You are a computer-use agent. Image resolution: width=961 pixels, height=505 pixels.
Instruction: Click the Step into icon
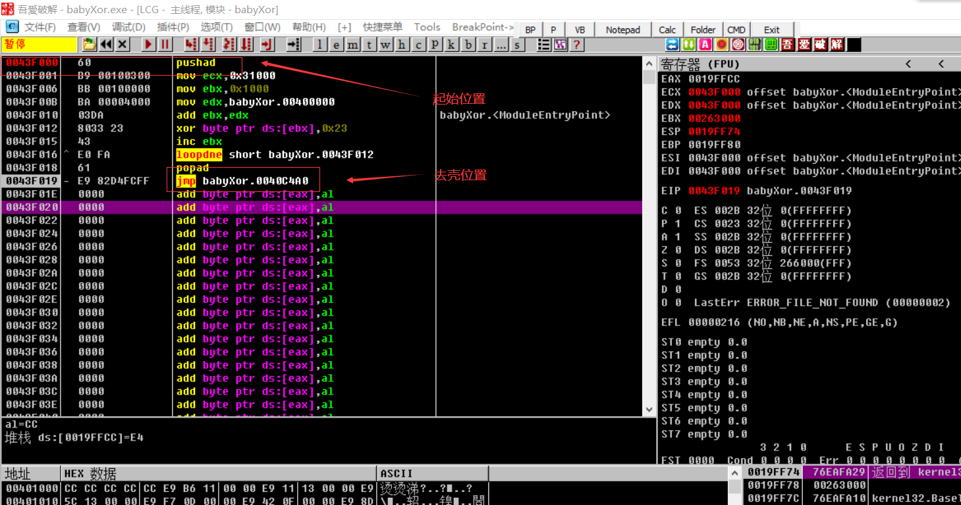[x=192, y=45]
